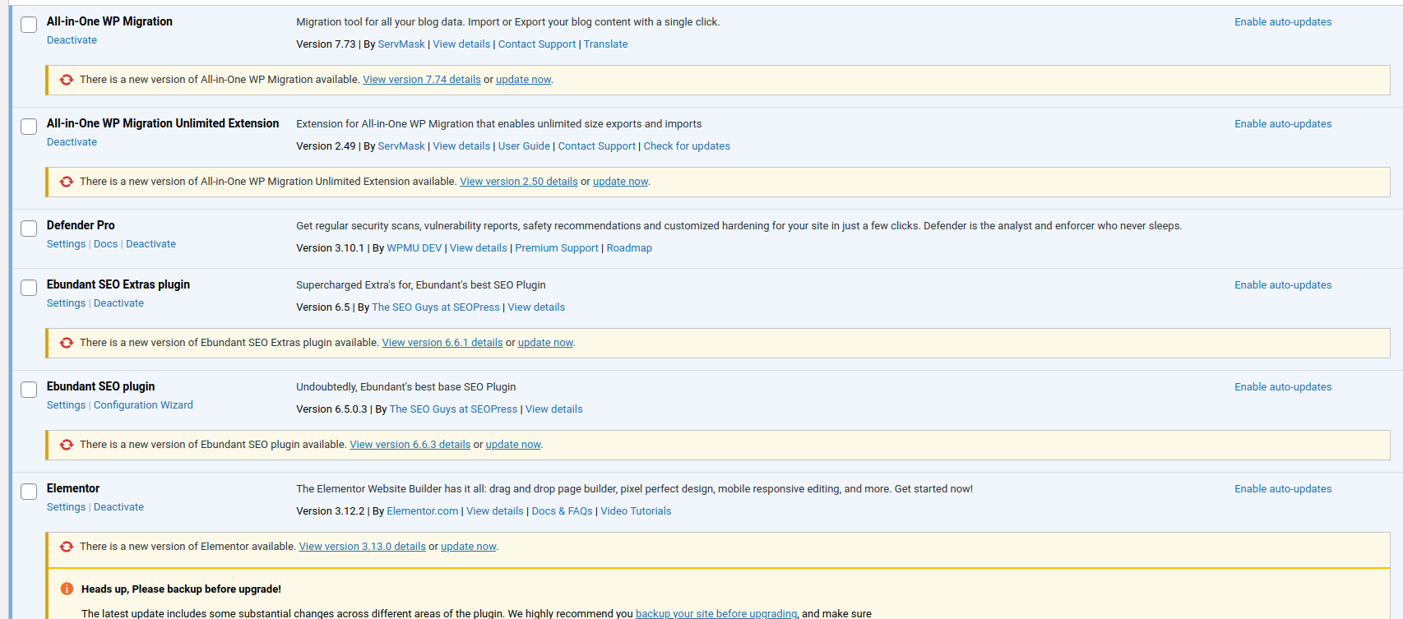
Task: Click the update icon in Ebundant SEO plugin notice
Action: [x=67, y=445]
